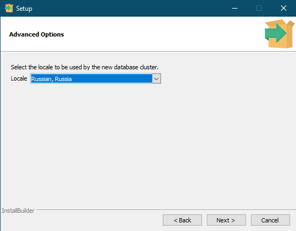Click the large package box logo
The height and width of the screenshot is (231, 296).
click(279, 34)
